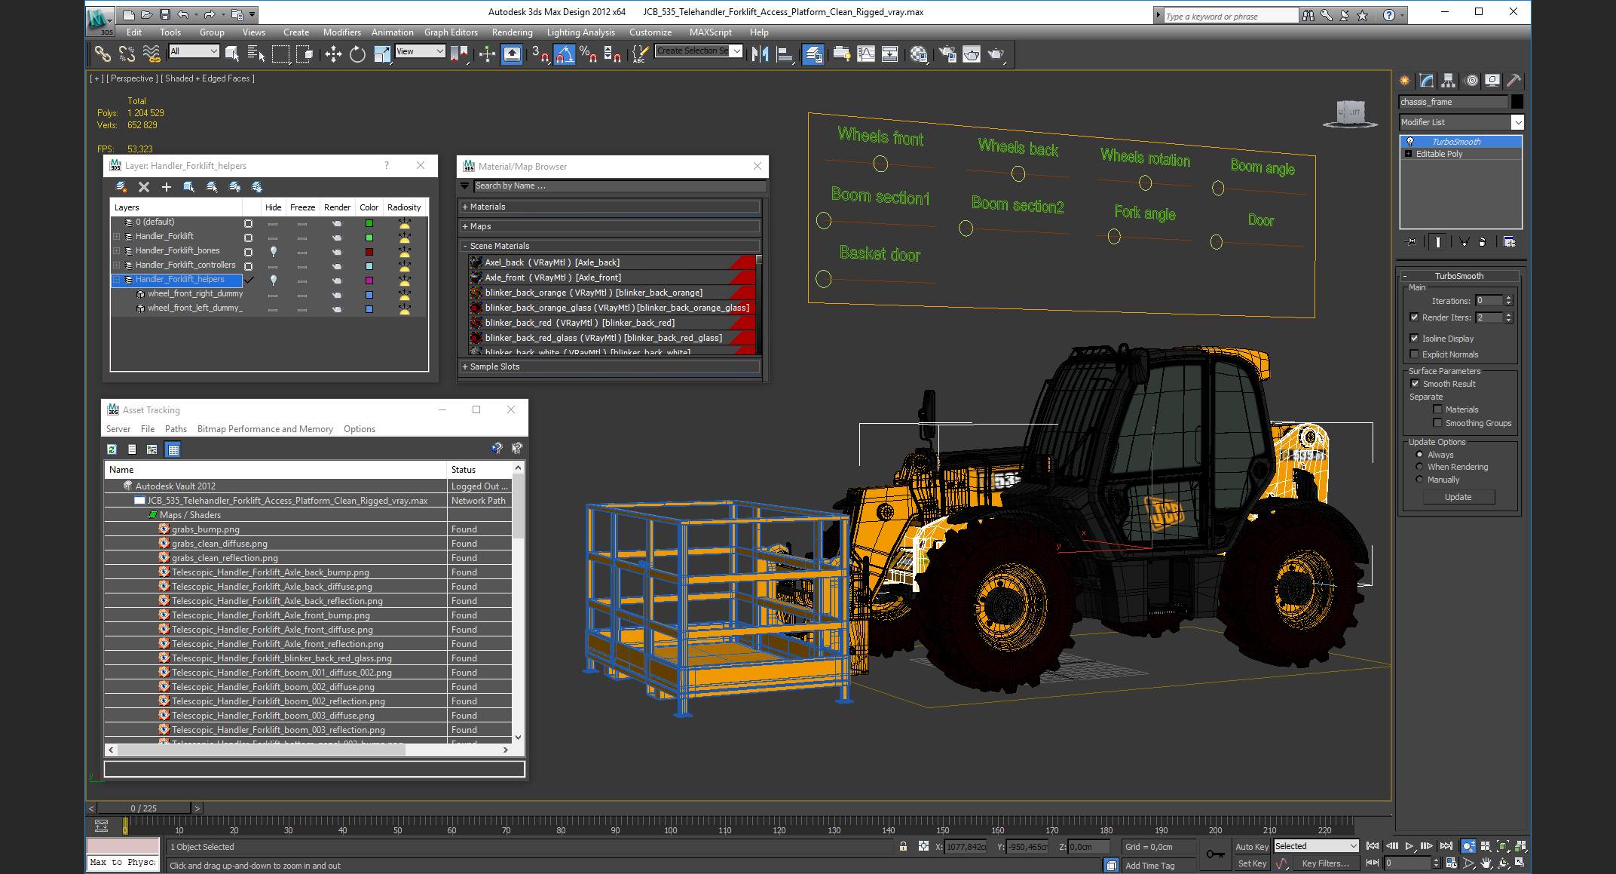Open the Graph Editors menu
Image resolution: width=1616 pixels, height=874 pixels.
click(451, 32)
